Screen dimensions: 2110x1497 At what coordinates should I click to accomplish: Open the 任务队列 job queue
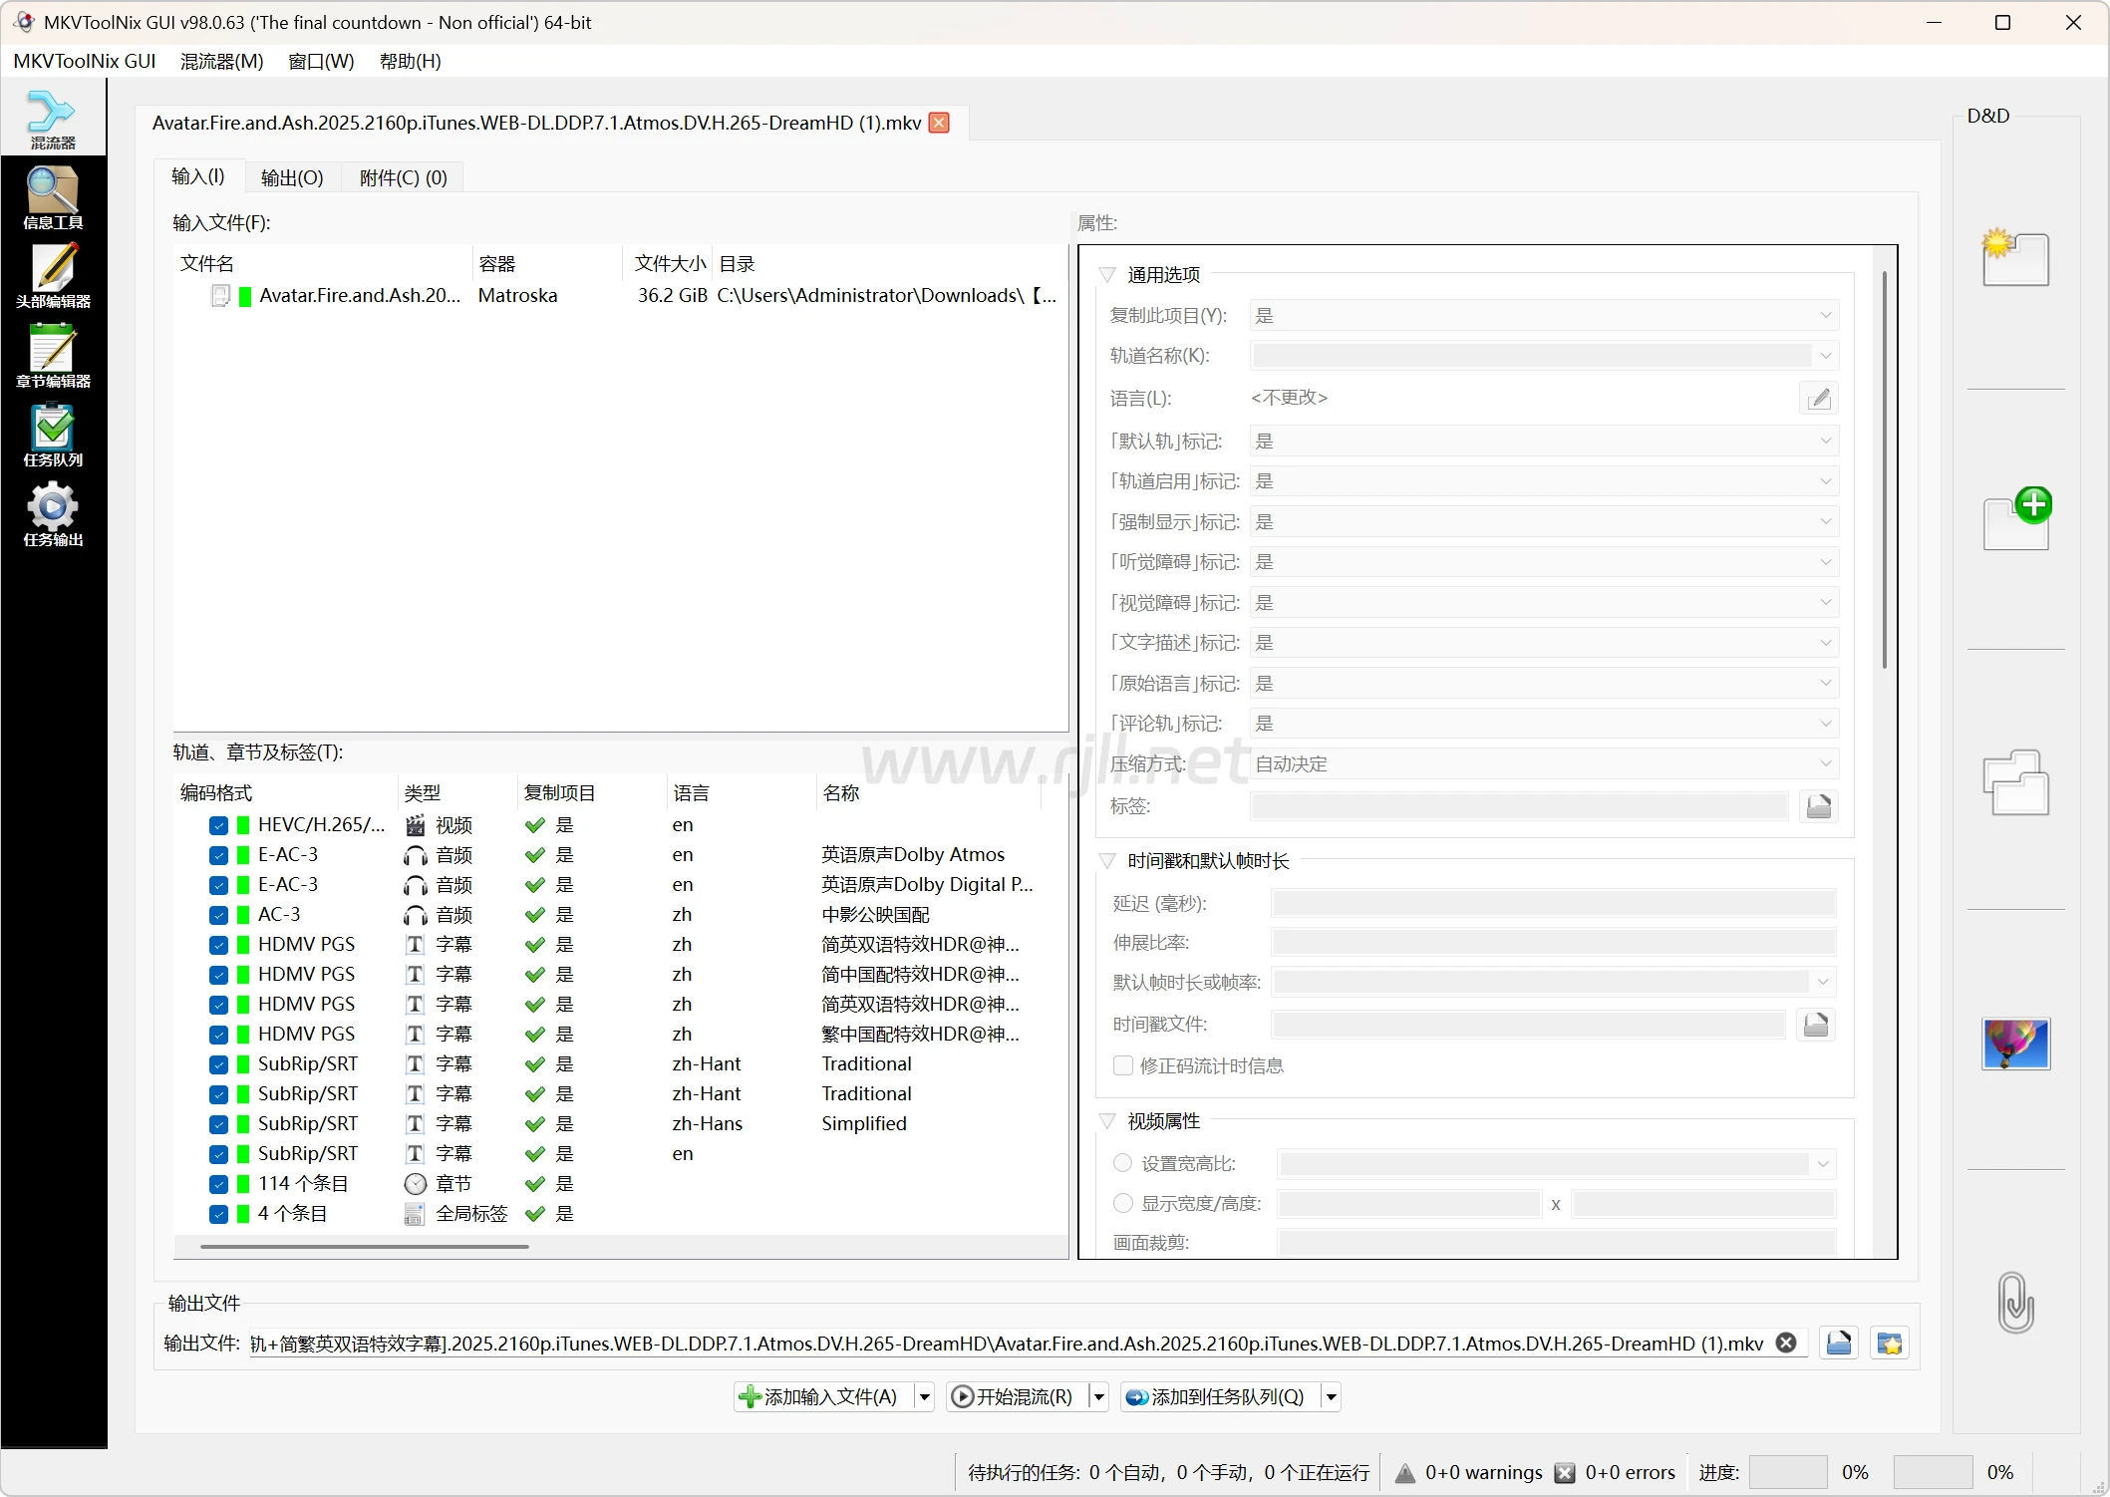click(x=53, y=436)
